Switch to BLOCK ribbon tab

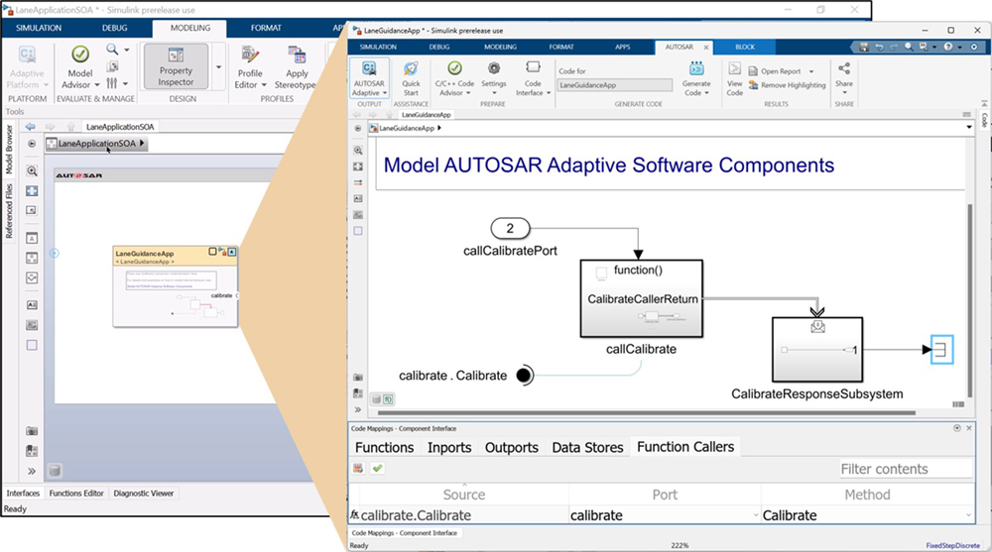click(745, 47)
